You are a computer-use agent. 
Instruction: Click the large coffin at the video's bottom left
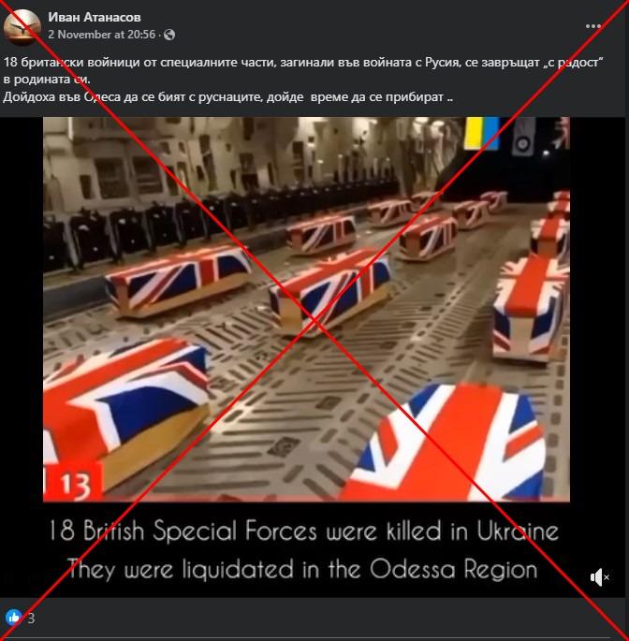(x=126, y=409)
